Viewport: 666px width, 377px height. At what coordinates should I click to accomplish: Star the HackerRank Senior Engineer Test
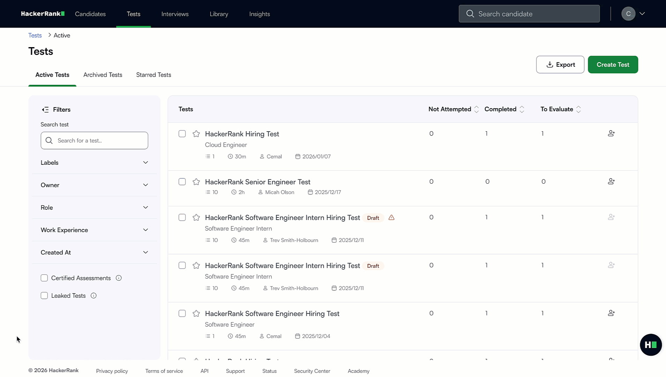coord(196,182)
